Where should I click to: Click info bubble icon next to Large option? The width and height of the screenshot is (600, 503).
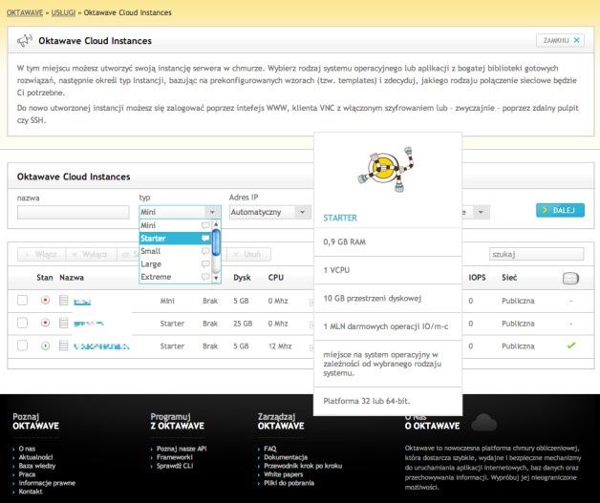205,264
